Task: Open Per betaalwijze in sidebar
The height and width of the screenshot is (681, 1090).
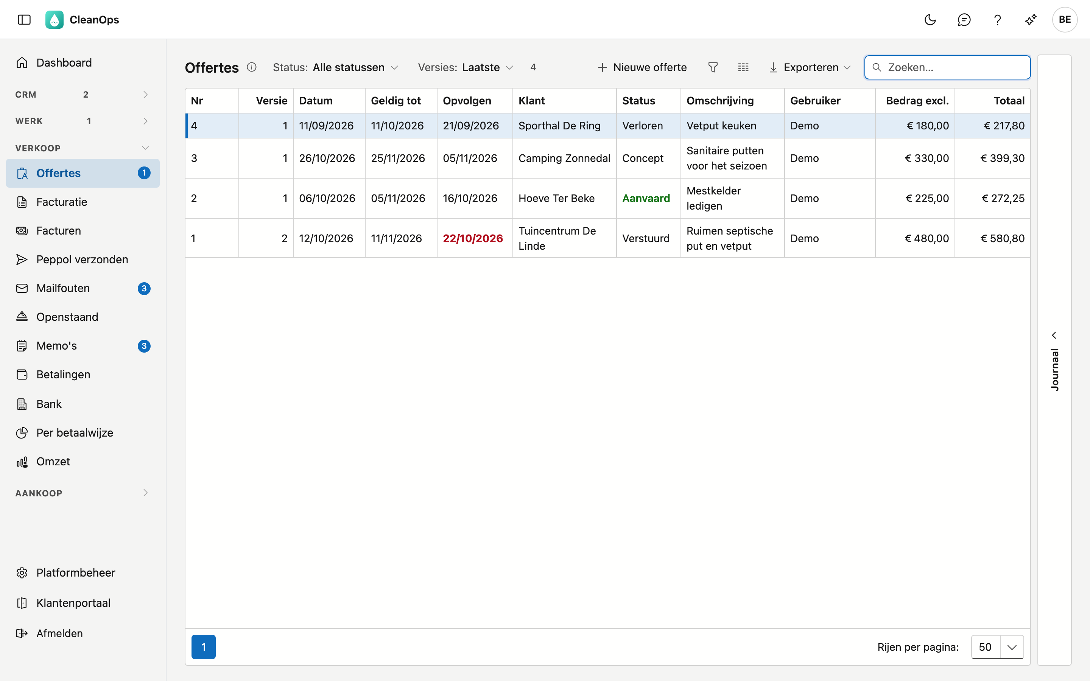Action: [x=83, y=433]
